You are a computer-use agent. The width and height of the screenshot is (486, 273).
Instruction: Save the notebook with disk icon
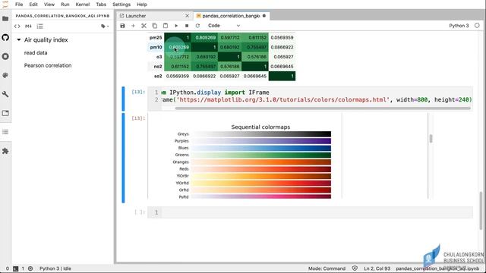(x=122, y=26)
